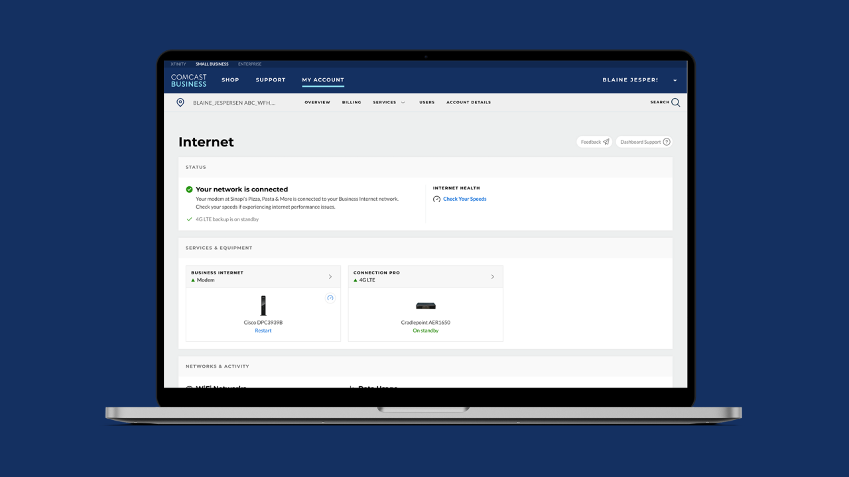
Task: Open the Users tab
Action: point(427,103)
